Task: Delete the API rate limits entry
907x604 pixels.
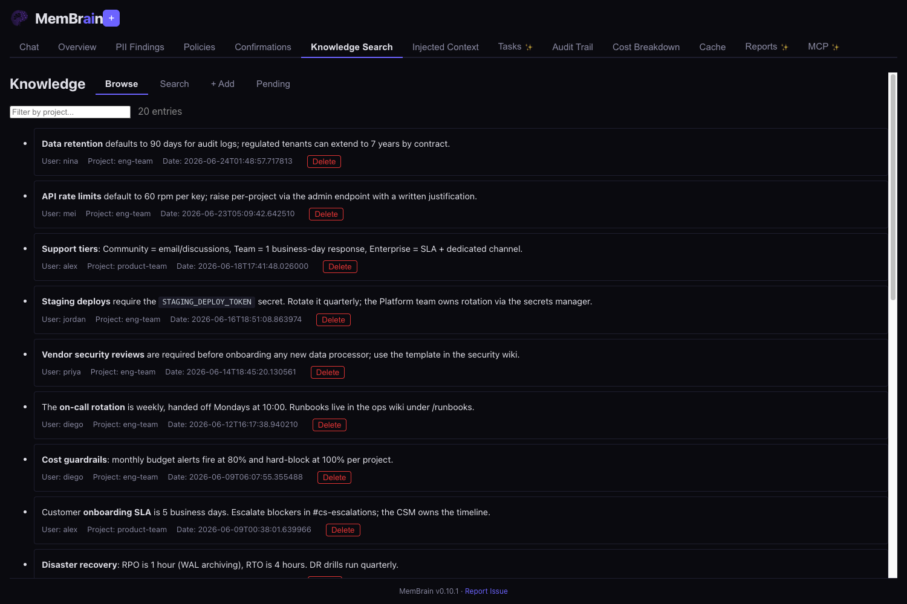Action: coord(326,214)
